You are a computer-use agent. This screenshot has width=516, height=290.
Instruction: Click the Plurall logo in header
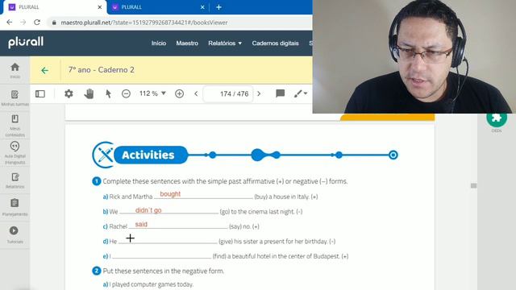coord(26,42)
